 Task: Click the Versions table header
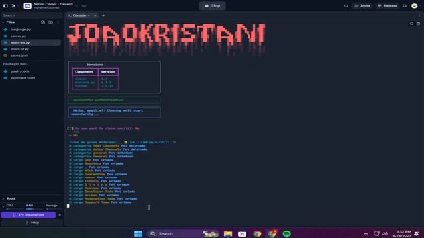(95, 65)
